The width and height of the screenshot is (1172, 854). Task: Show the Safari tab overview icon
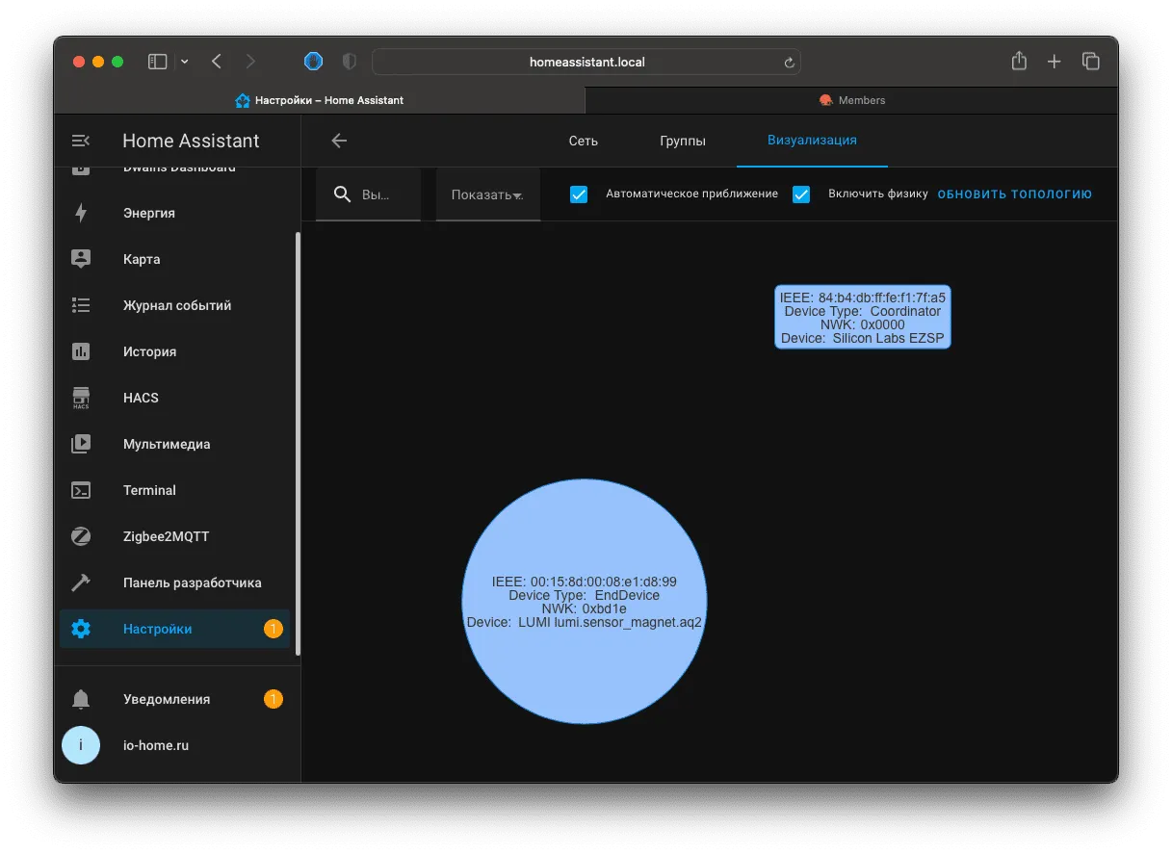pos(1091,62)
